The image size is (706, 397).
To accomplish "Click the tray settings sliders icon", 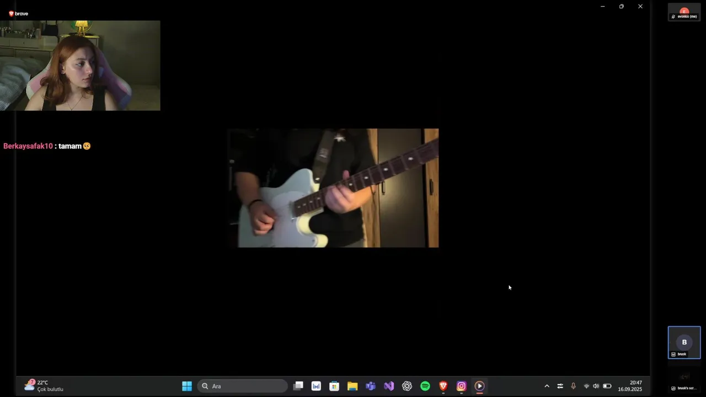I will [560, 386].
